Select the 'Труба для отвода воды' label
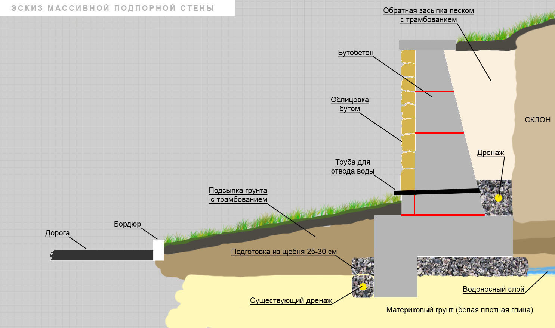 coord(352,167)
